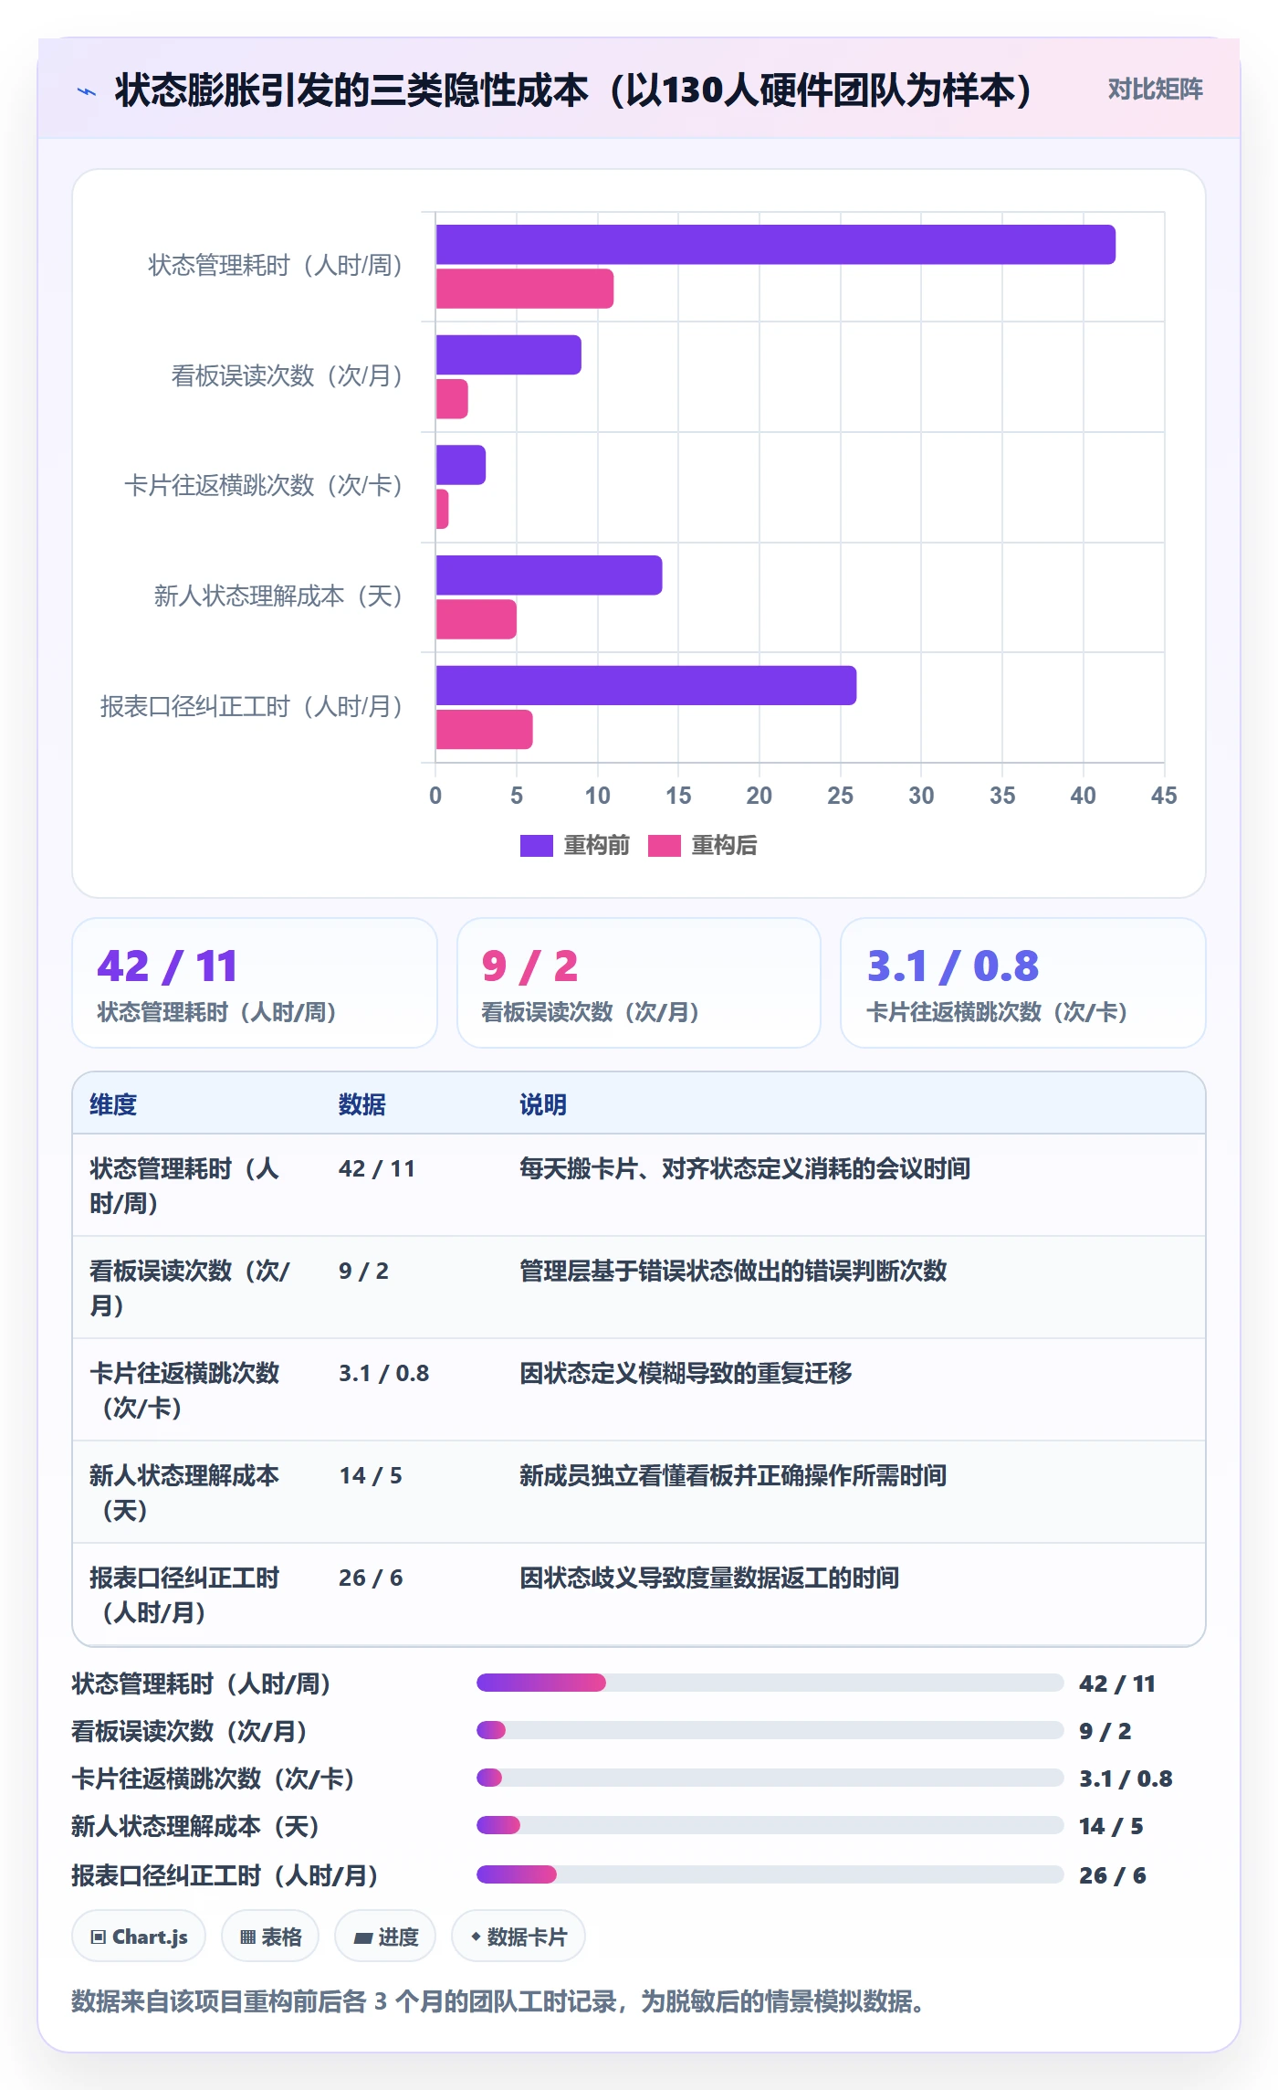Click the purple 状态管理耗时 chart bar
Image resolution: width=1278 pixels, height=2090 pixels.
pyautogui.click(x=775, y=245)
